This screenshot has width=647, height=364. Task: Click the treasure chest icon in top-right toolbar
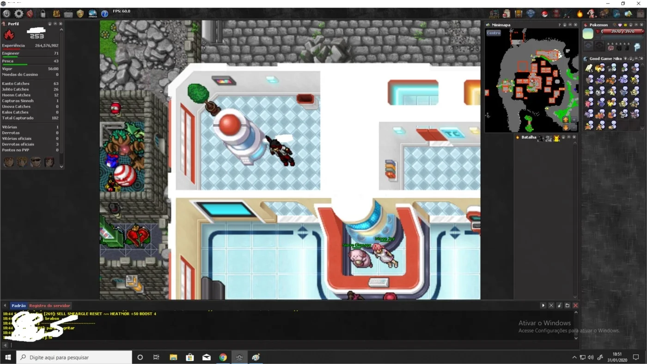tap(519, 14)
